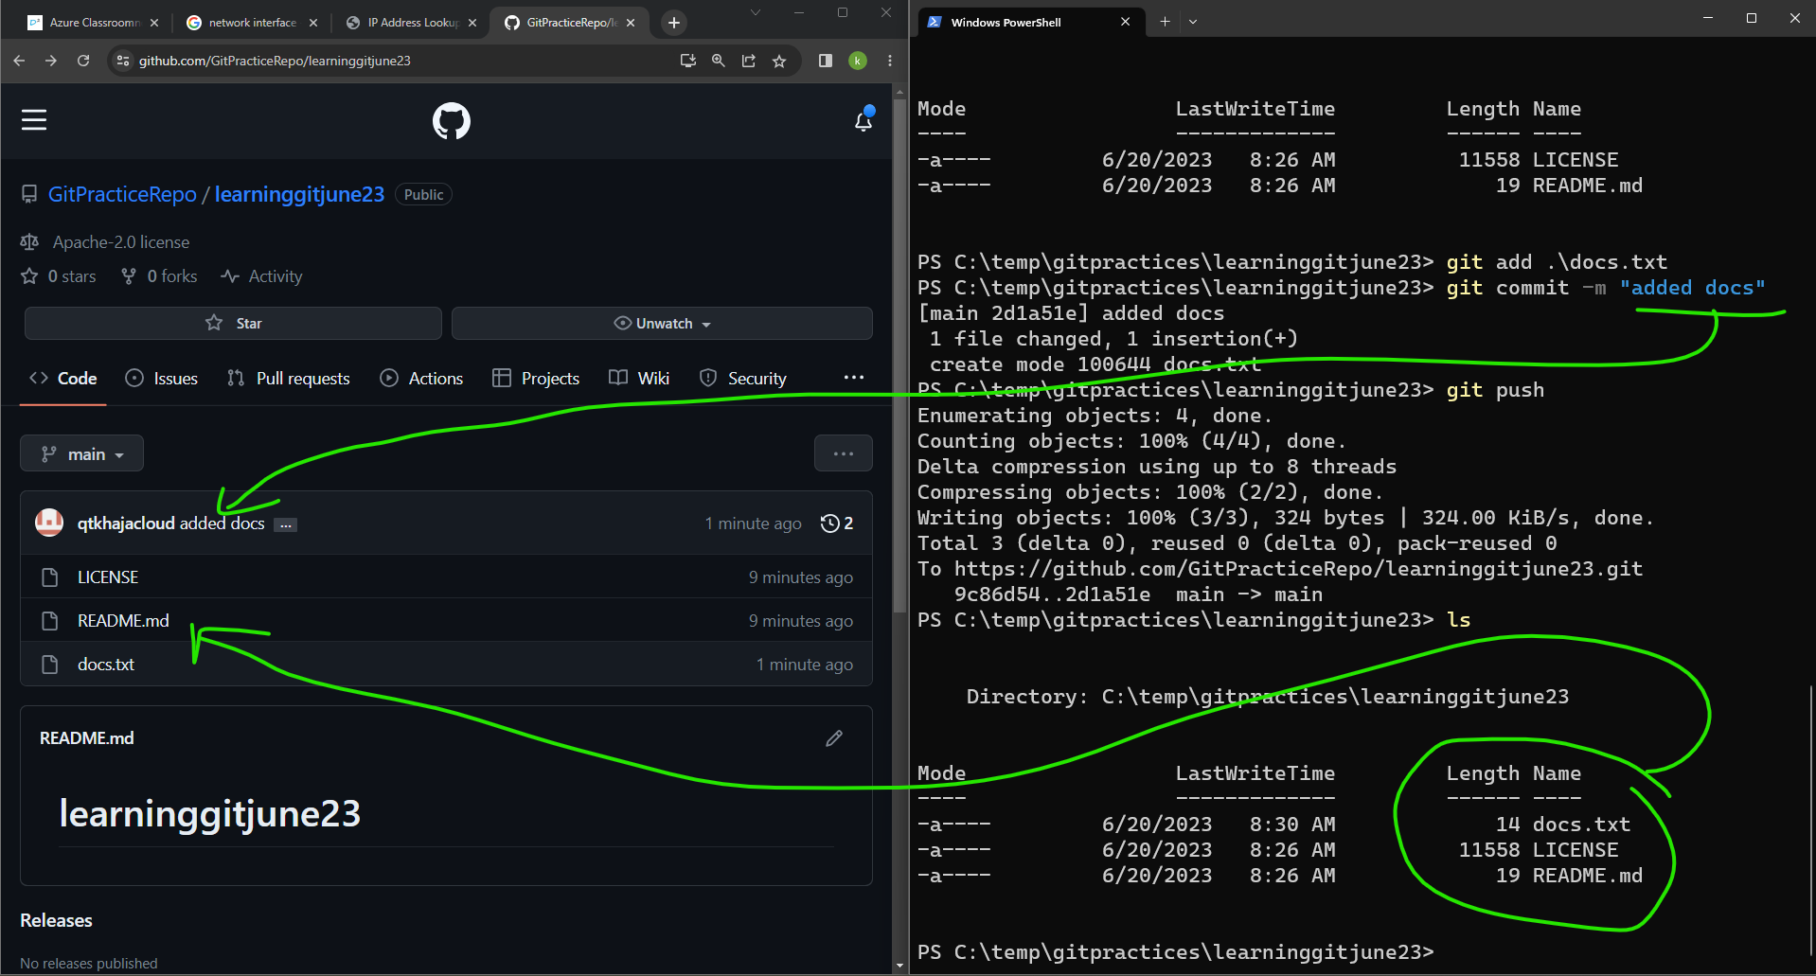Open GitHub notifications bell

pyautogui.click(x=863, y=120)
